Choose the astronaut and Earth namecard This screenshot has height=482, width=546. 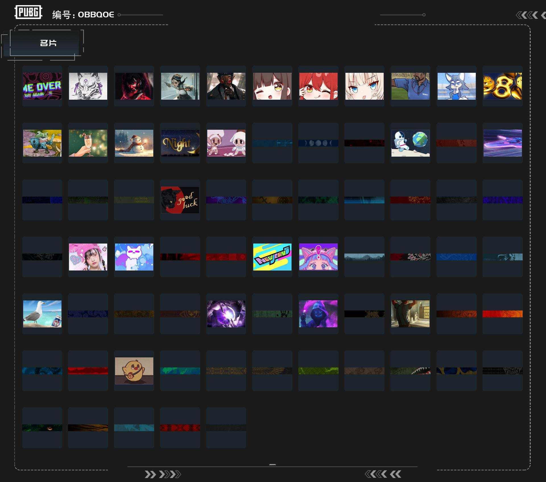[x=410, y=143]
